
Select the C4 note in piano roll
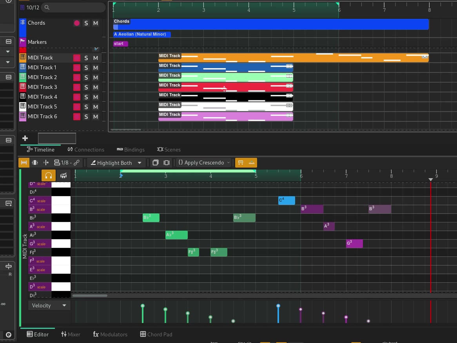point(287,200)
